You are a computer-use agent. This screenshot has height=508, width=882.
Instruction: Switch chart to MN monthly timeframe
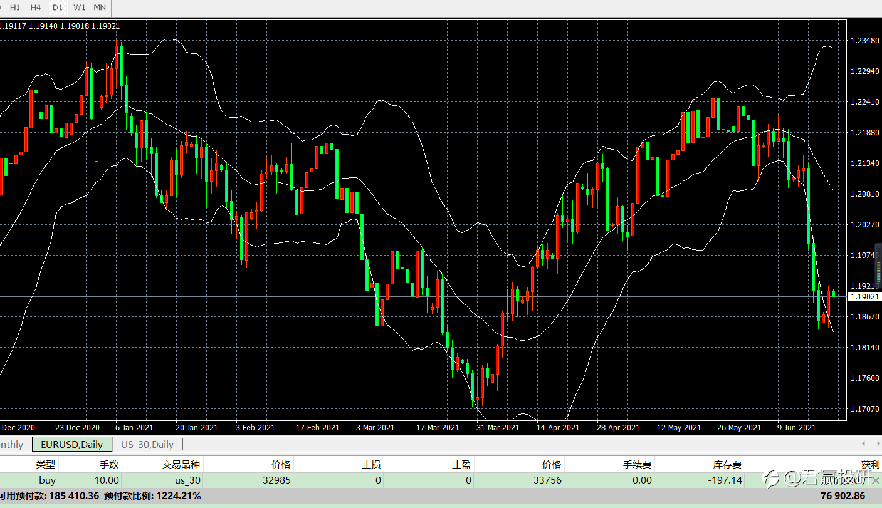[100, 8]
